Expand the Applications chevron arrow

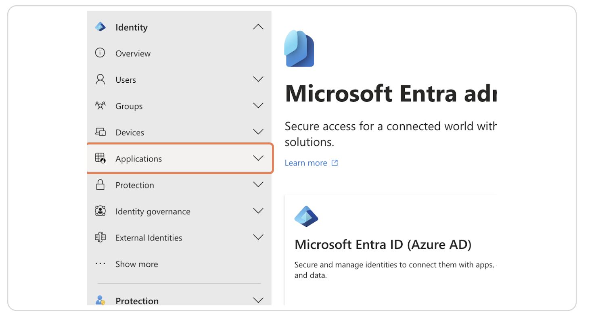(x=258, y=158)
